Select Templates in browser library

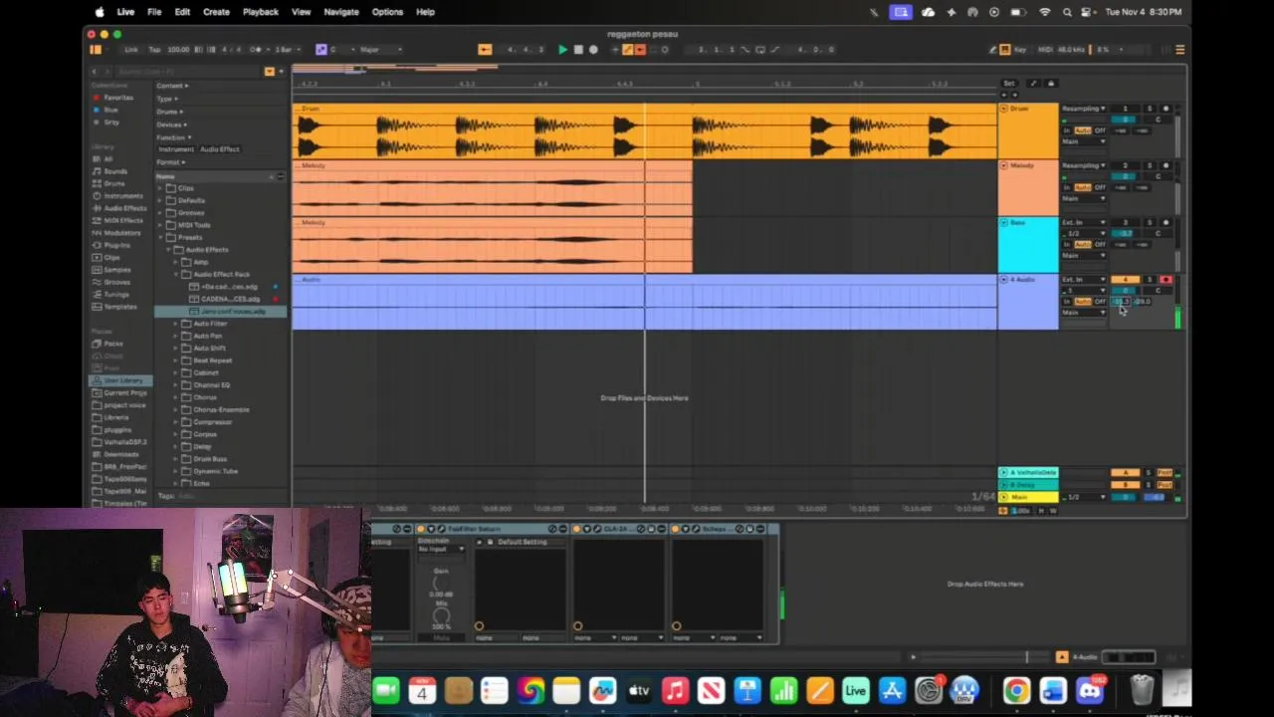[118, 306]
